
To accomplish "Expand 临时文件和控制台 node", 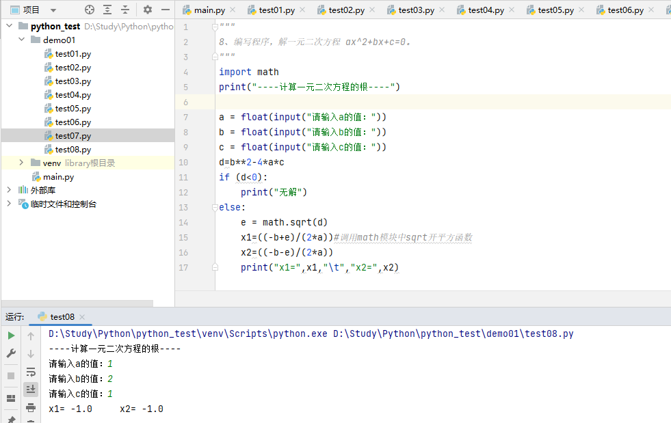I will coord(9,204).
